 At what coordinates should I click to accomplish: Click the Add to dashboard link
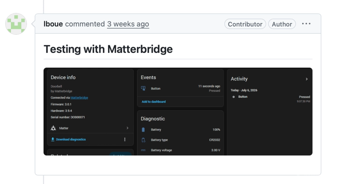(x=153, y=102)
